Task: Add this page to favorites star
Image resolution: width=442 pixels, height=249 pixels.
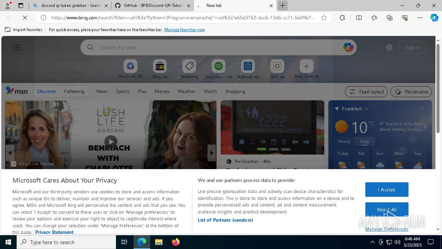Action: [324, 18]
